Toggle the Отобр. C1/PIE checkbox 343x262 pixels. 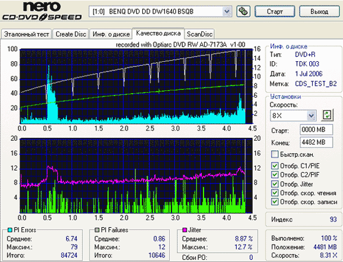(274, 166)
